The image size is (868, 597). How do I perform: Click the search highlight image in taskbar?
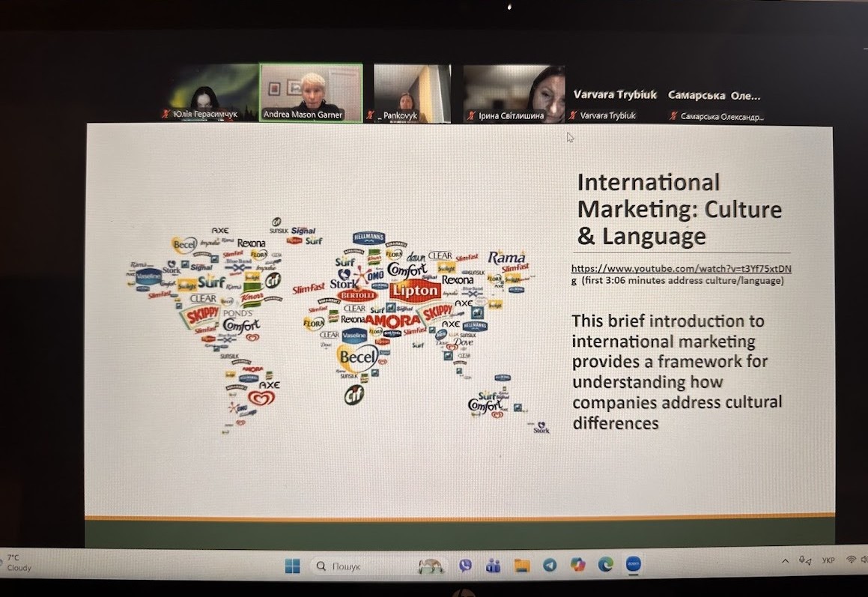coord(431,566)
